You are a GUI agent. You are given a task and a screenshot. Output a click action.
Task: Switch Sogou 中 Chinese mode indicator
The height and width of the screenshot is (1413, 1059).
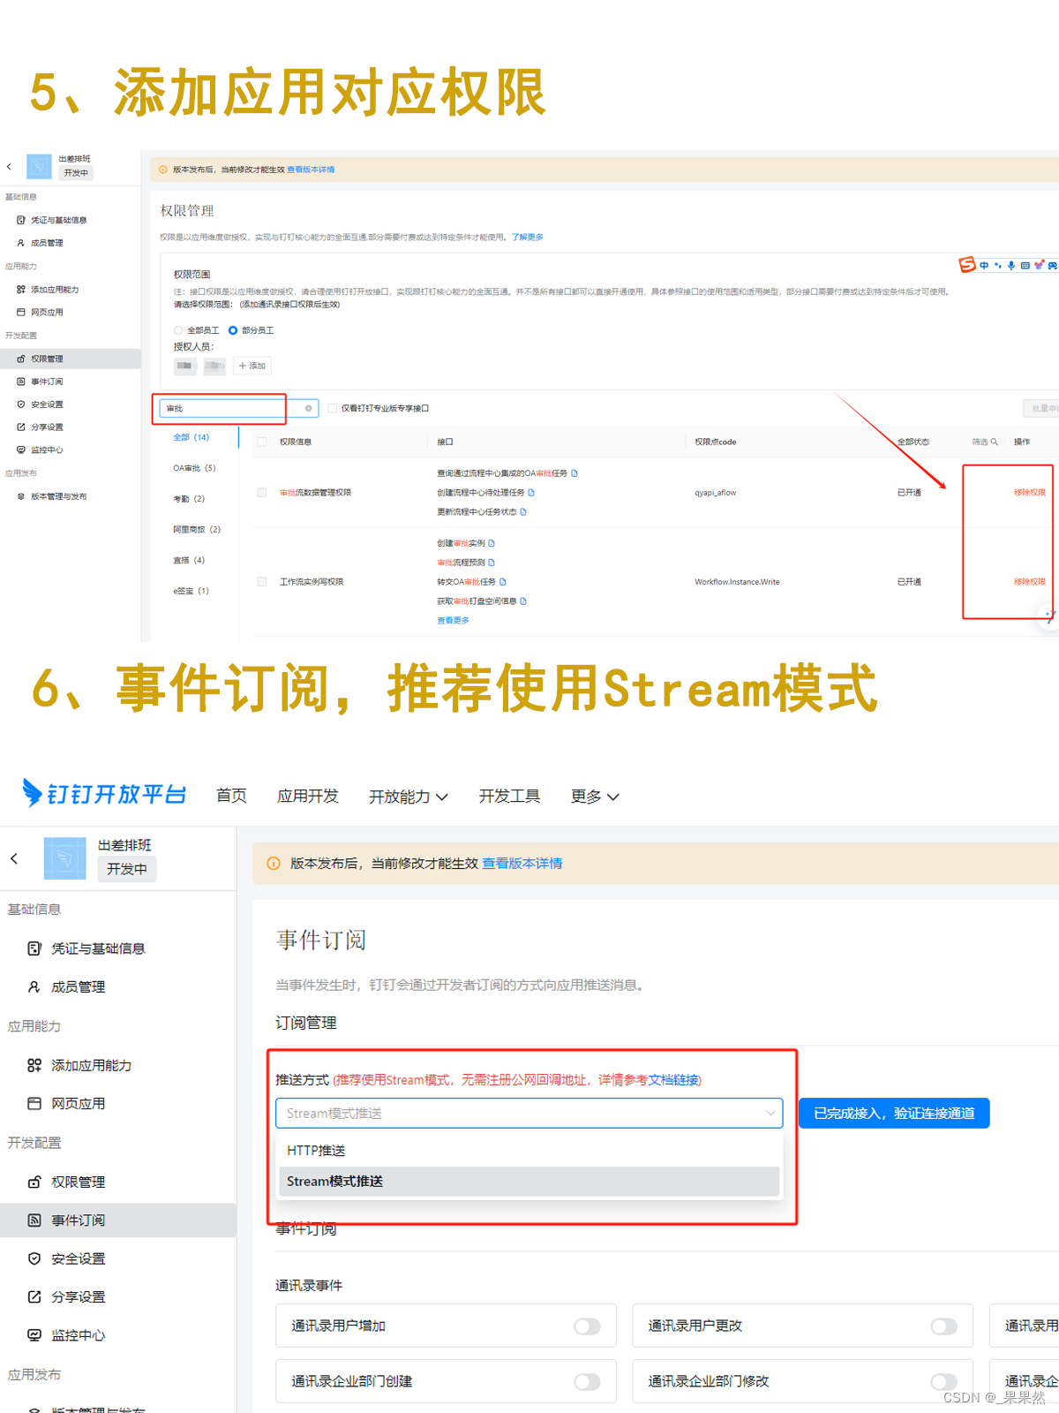click(x=984, y=265)
